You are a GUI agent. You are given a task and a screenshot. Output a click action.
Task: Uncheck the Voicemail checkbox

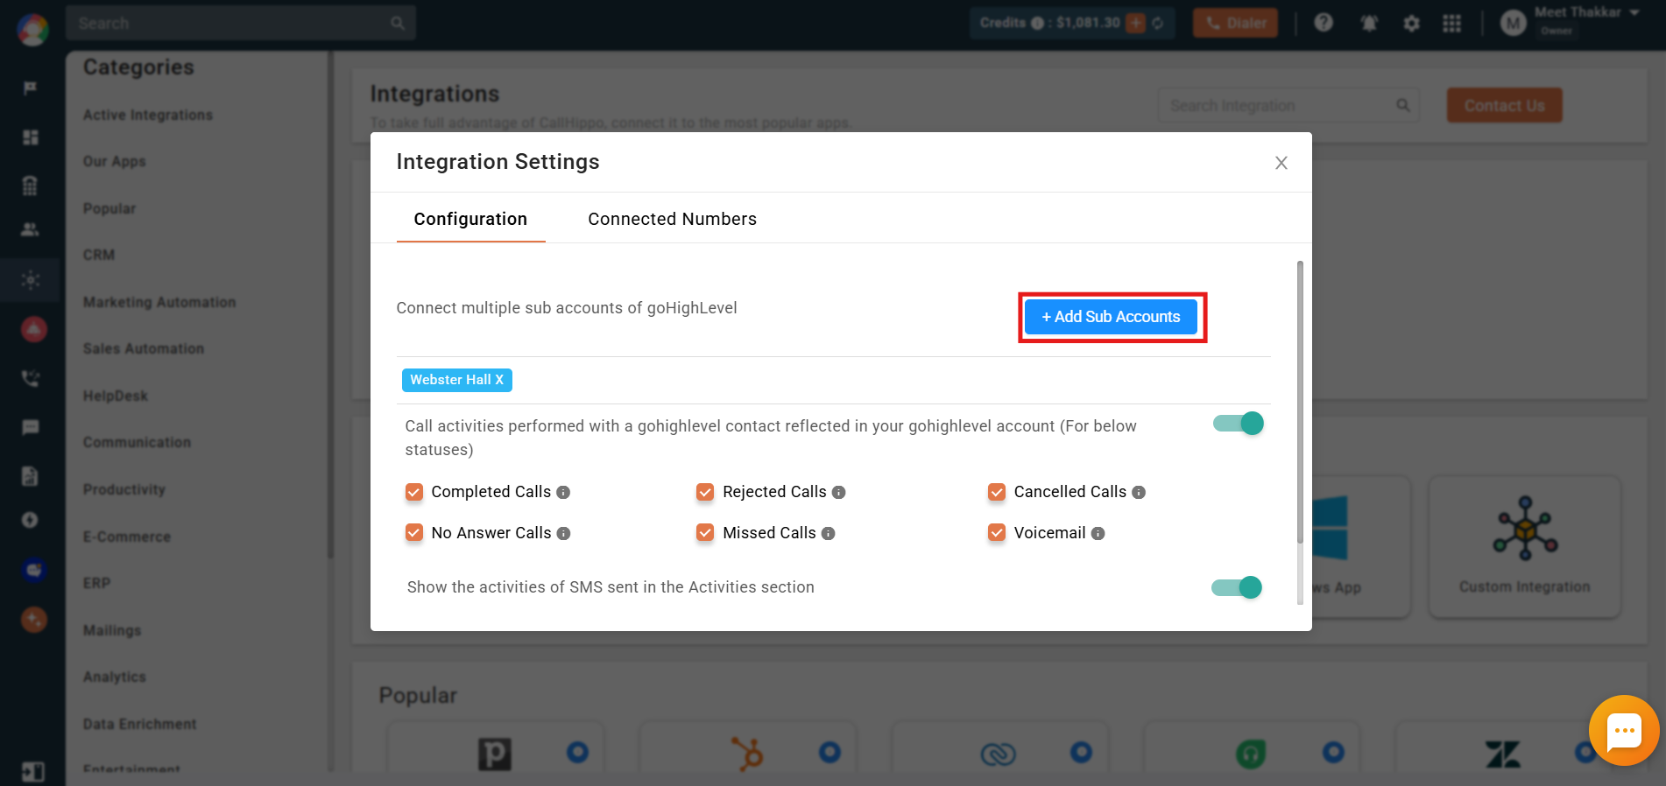tap(997, 533)
